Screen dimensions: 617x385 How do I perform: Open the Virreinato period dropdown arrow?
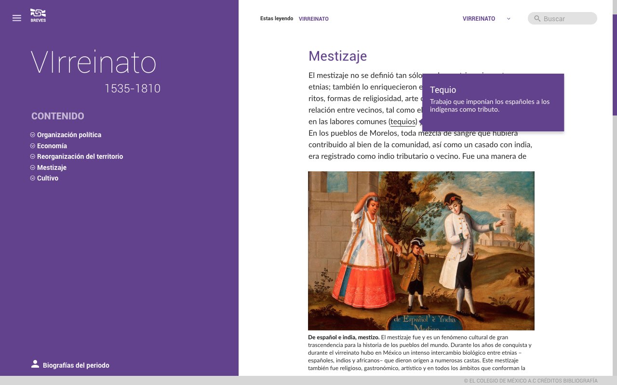[509, 19]
